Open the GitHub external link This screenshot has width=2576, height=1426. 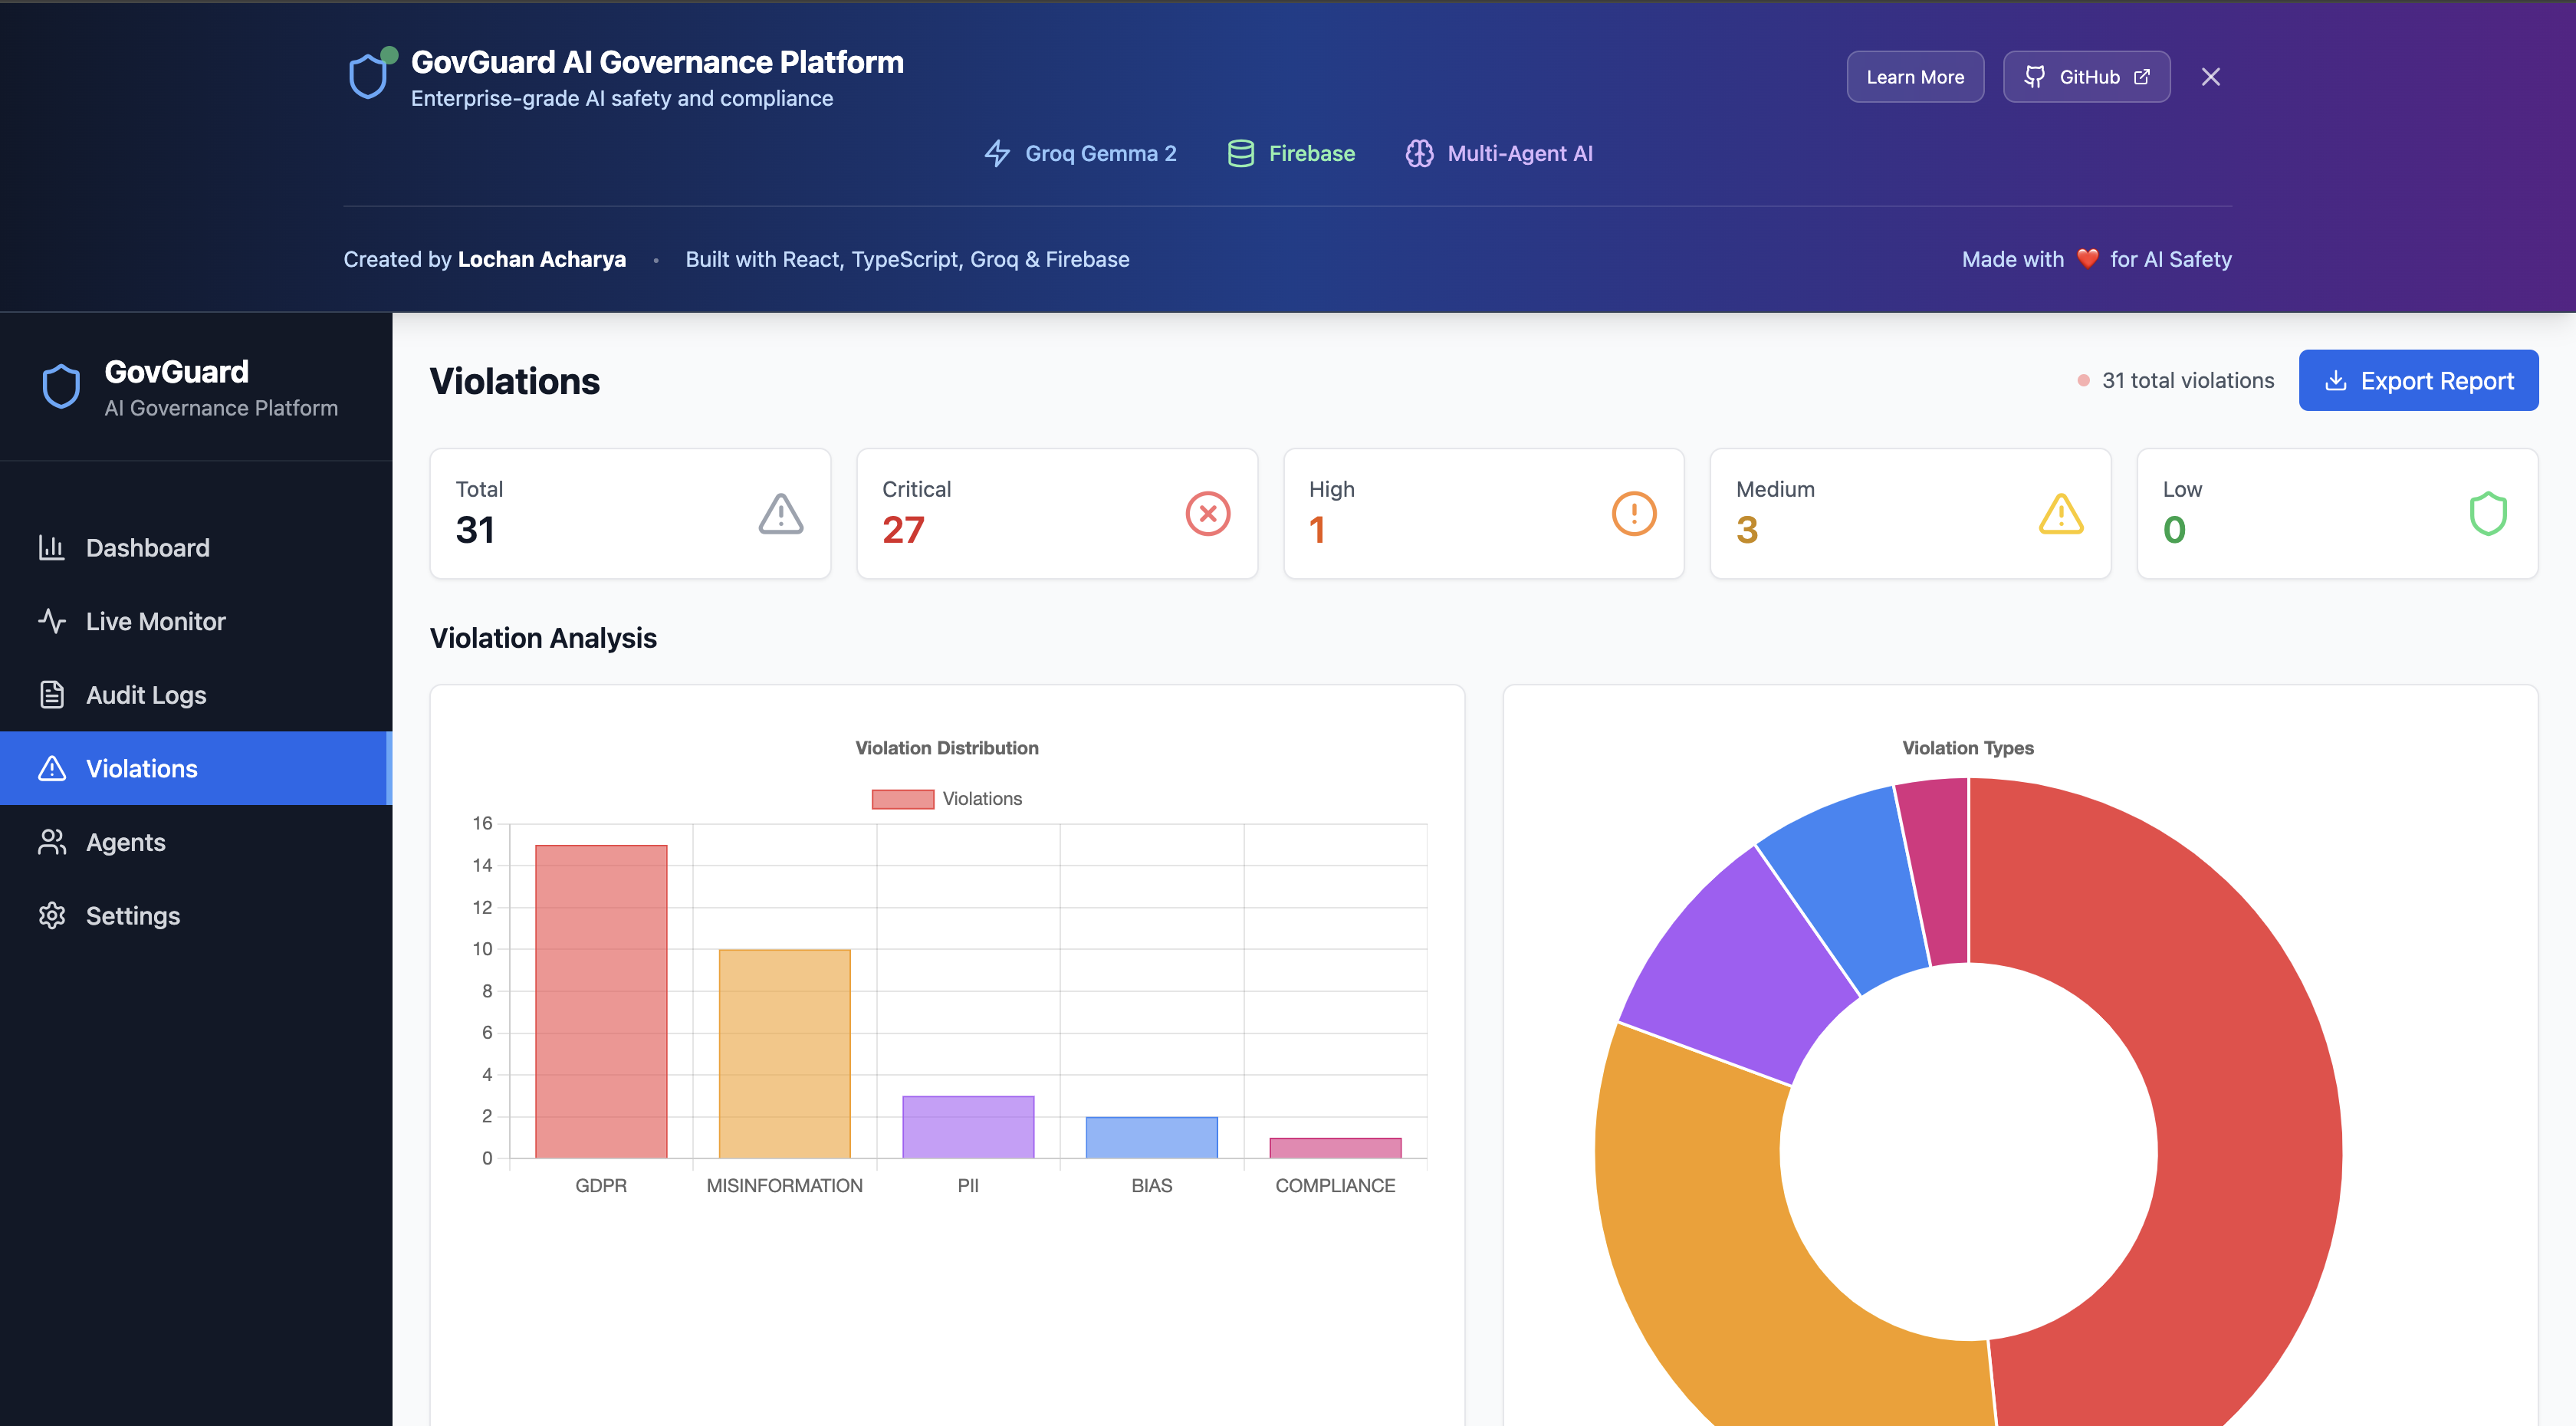[2086, 77]
